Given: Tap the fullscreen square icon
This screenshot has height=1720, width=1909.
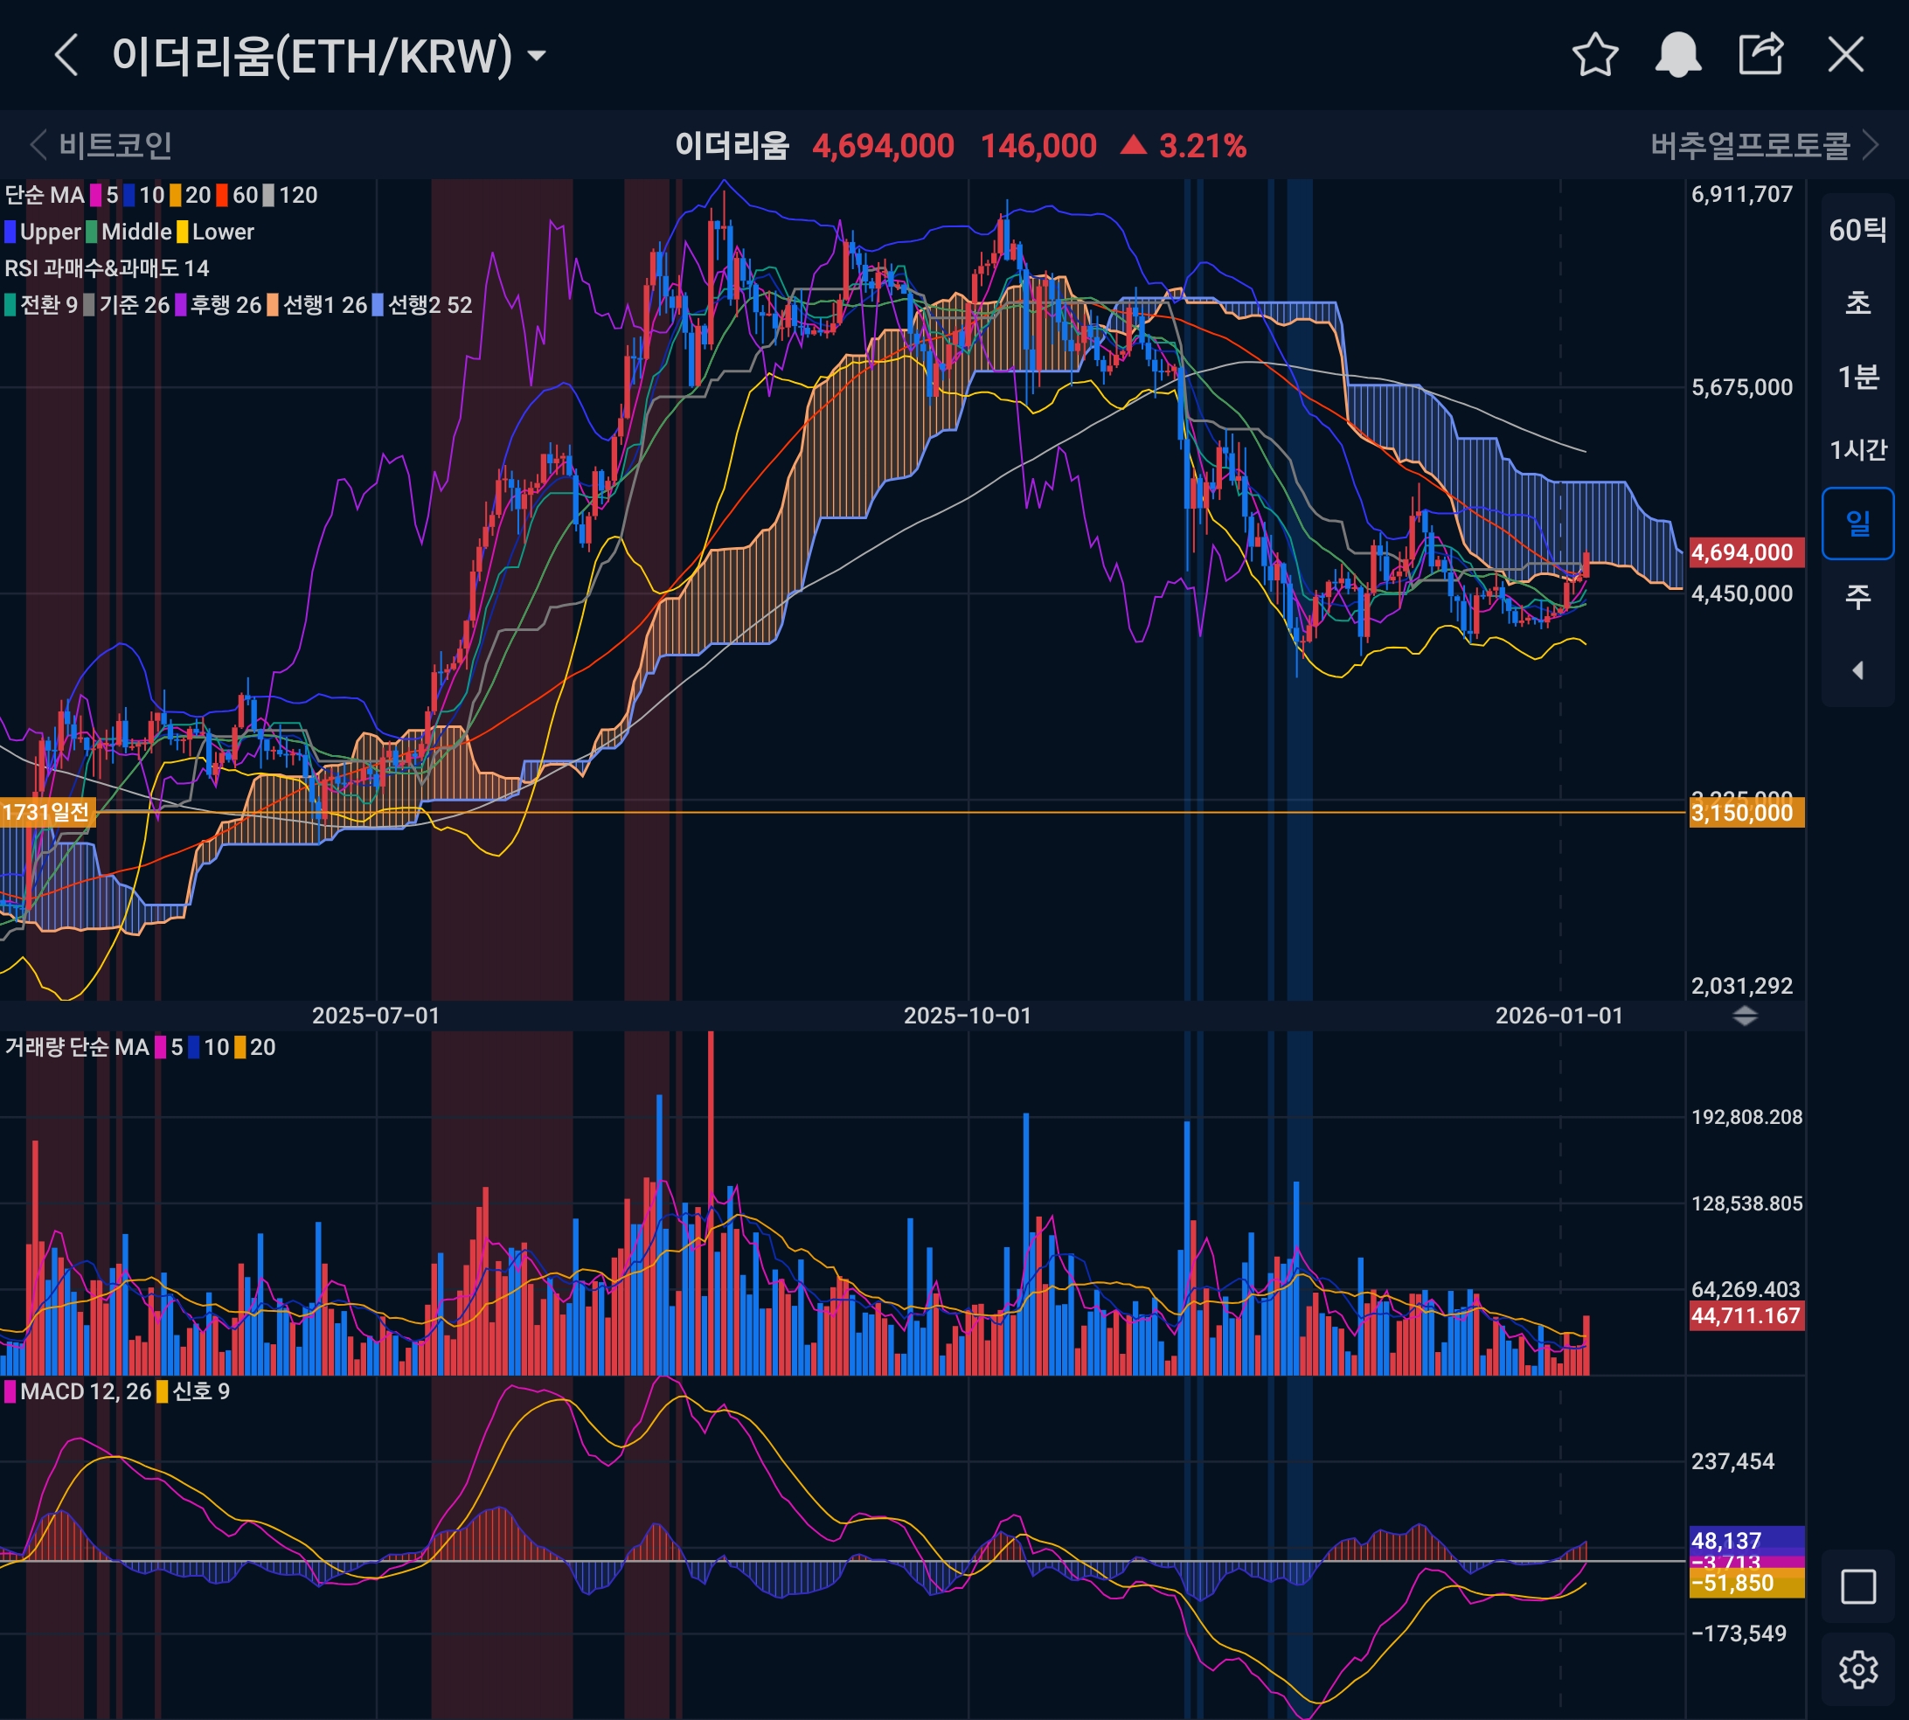Looking at the screenshot, I should (1858, 1587).
